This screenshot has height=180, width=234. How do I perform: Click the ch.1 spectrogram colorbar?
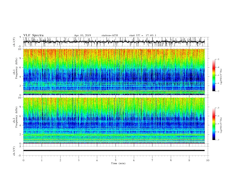click(x=214, y=75)
